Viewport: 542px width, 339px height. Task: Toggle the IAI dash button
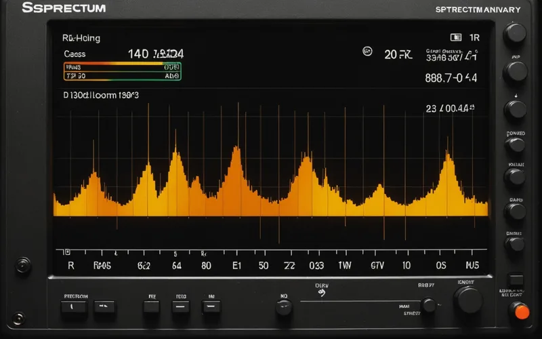tap(211, 307)
